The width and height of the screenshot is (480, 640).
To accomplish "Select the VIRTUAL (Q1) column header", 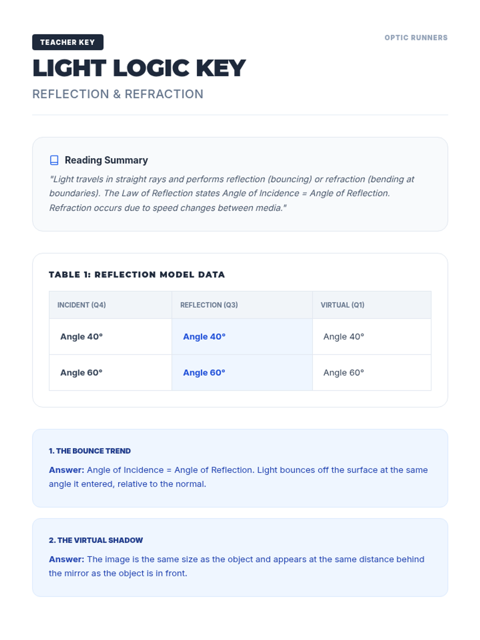I will click(372, 305).
